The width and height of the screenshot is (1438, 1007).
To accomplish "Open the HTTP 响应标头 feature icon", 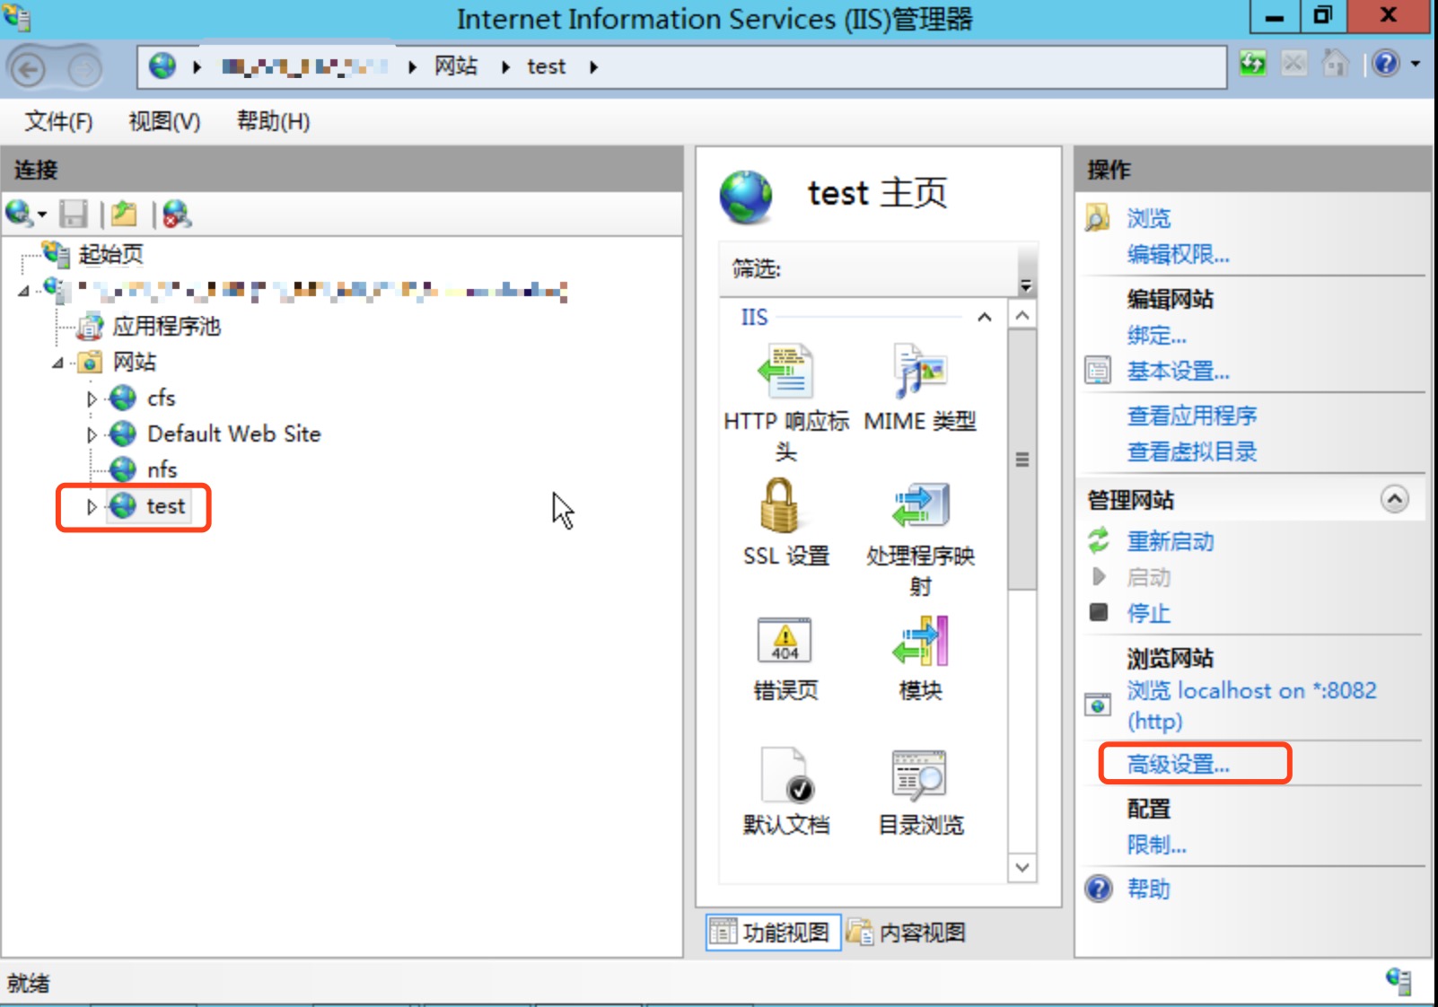I will coord(785,371).
